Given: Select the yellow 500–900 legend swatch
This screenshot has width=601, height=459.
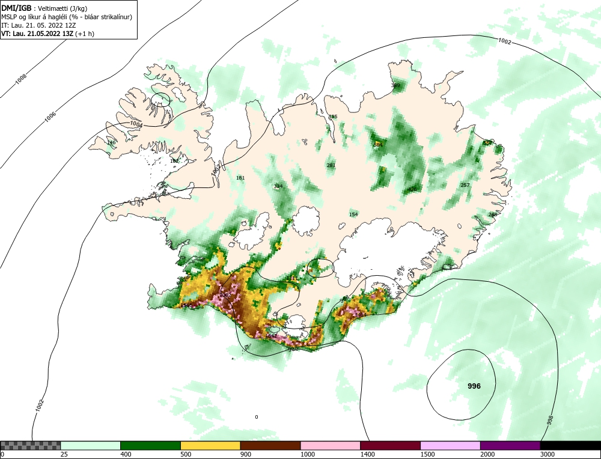Looking at the screenshot, I should 210,445.
